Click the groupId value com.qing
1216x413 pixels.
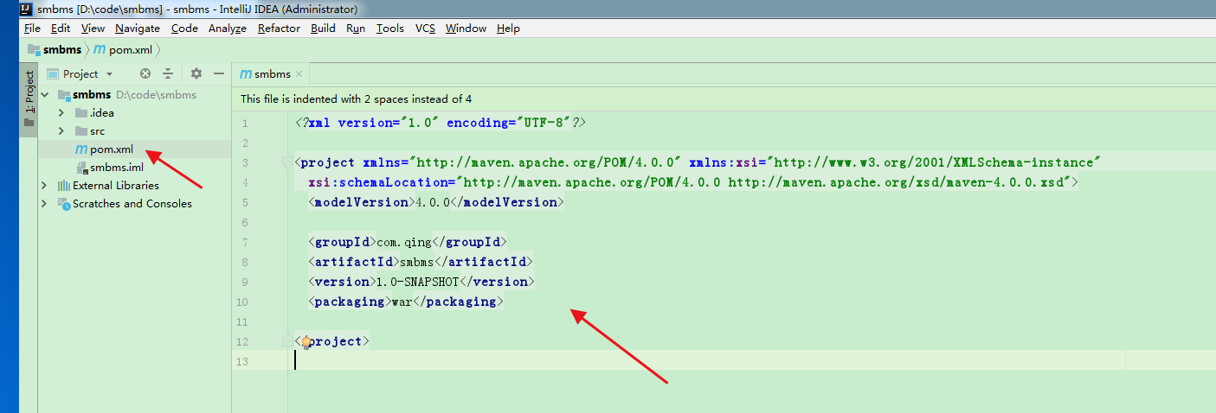pos(406,243)
